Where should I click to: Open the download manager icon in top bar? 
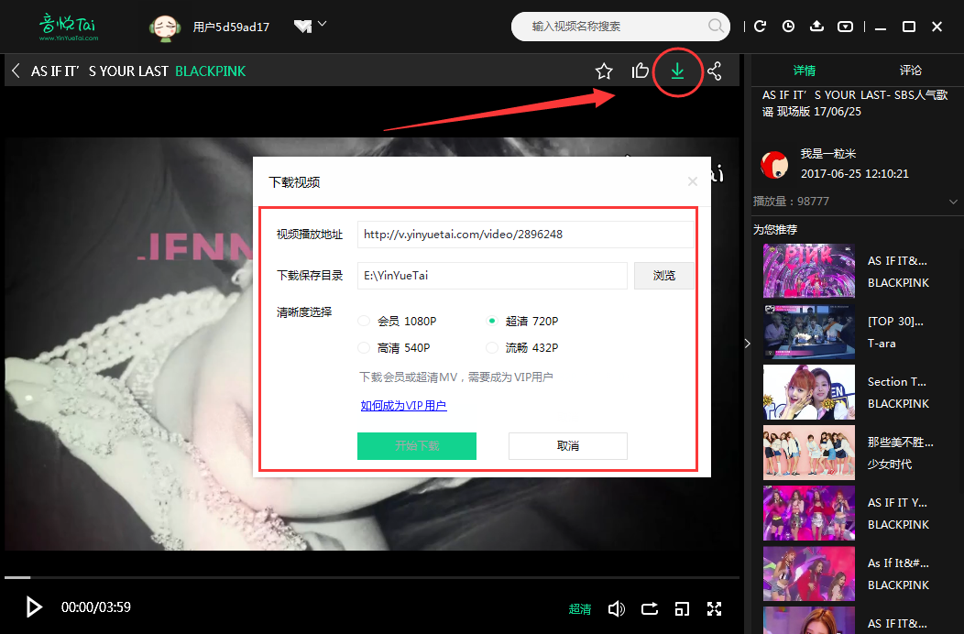coord(816,27)
